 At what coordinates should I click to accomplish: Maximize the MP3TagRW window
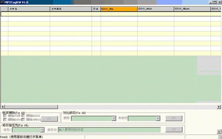coord(215,2)
